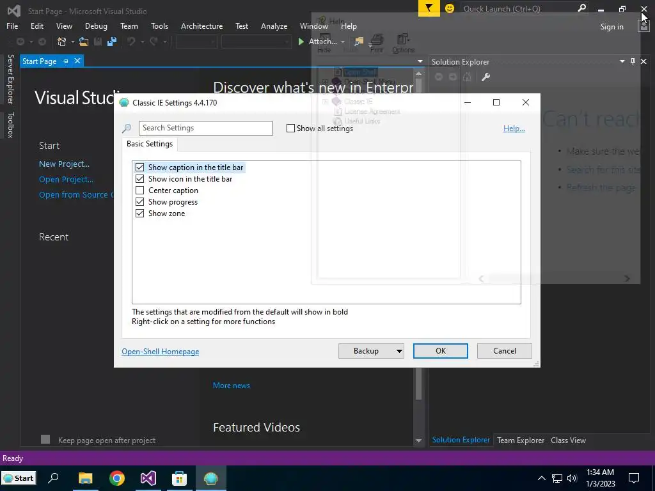Switch to the Team Explorer tab
Viewport: 655px width, 491px height.
(521, 440)
